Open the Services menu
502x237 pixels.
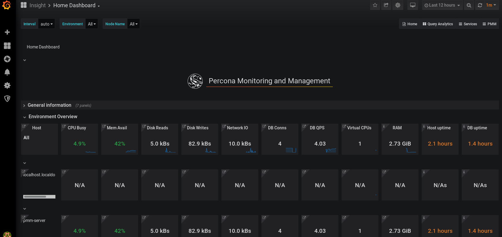coord(468,24)
